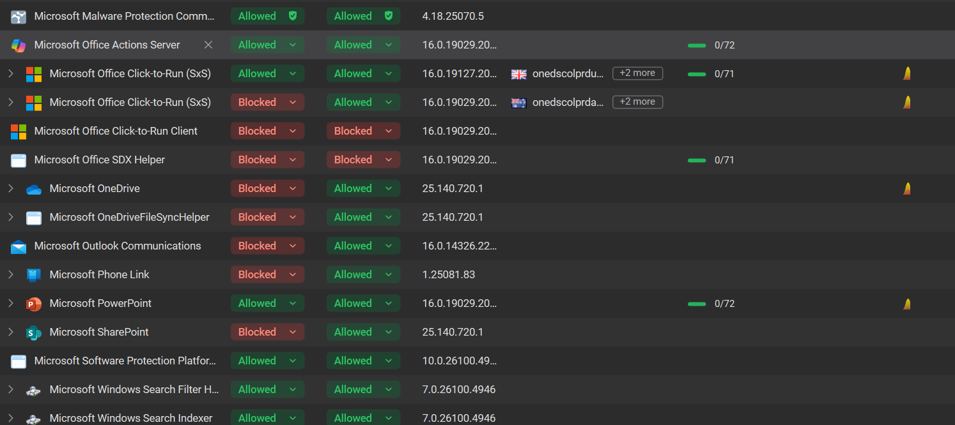This screenshot has width=955, height=425.
Task: Click the flame icon in the Microsoft PowerPoint row
Action: pos(906,304)
